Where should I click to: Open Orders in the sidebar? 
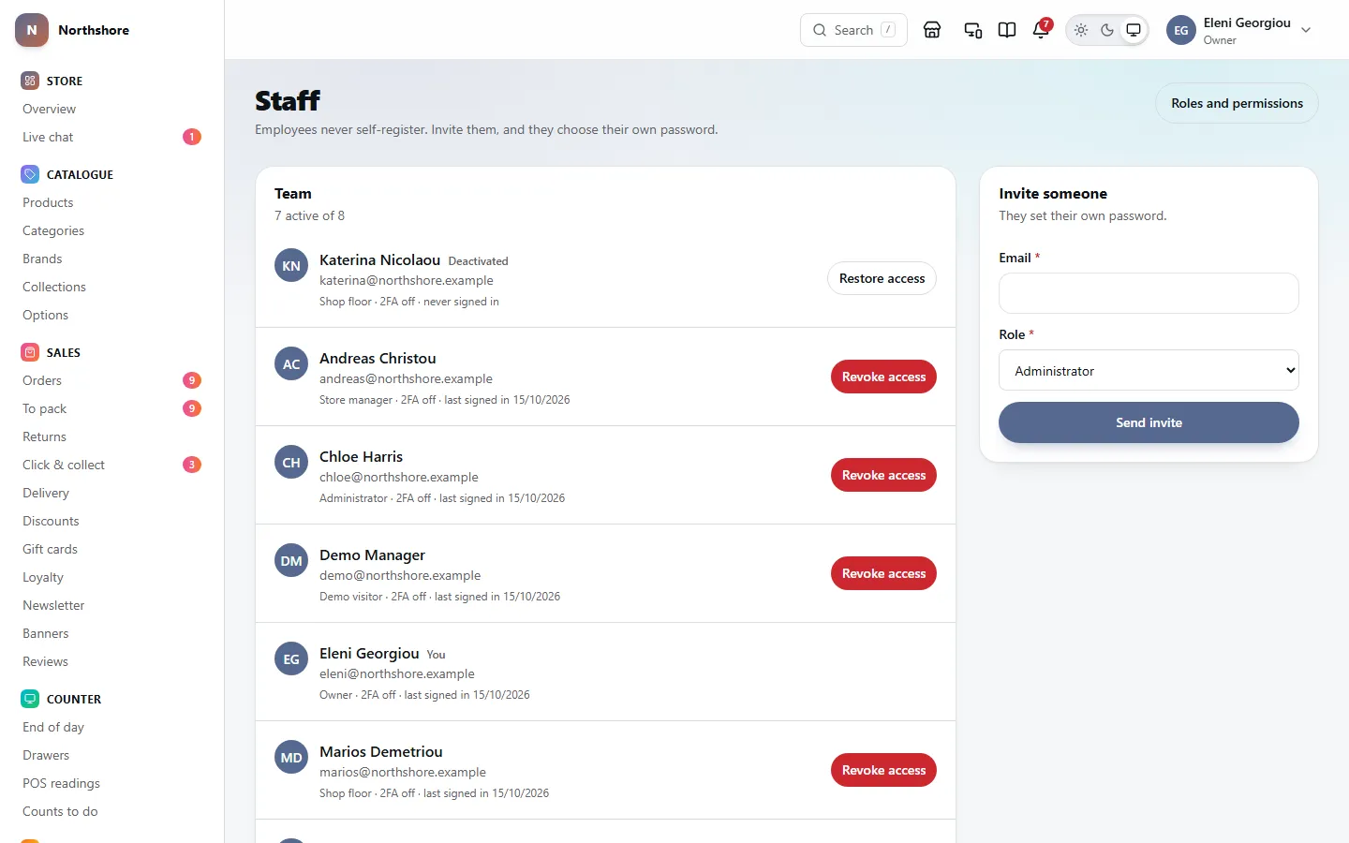42,380
